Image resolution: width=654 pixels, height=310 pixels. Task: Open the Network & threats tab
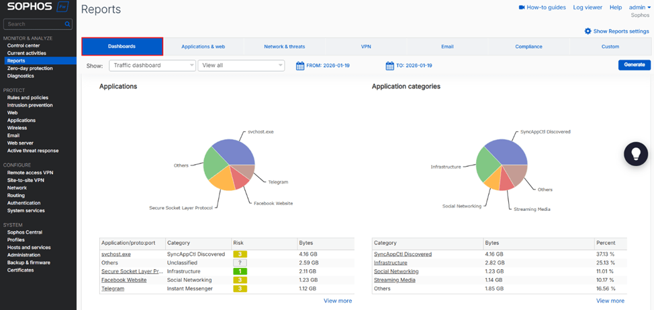point(284,47)
